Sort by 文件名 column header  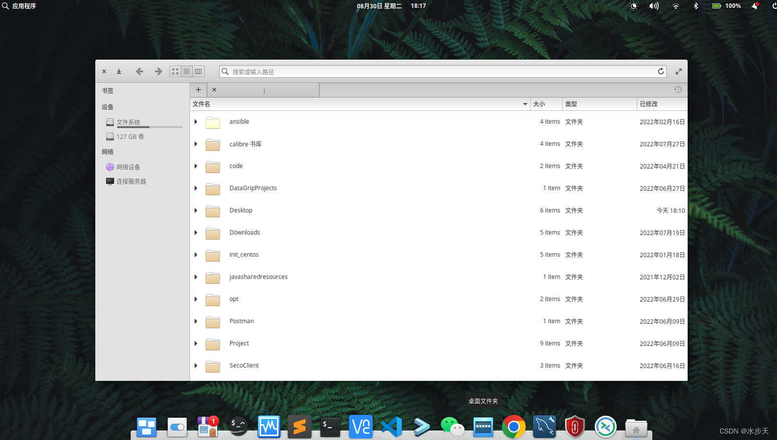(360, 104)
